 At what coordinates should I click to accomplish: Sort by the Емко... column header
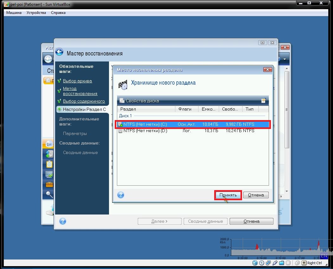[x=208, y=109]
